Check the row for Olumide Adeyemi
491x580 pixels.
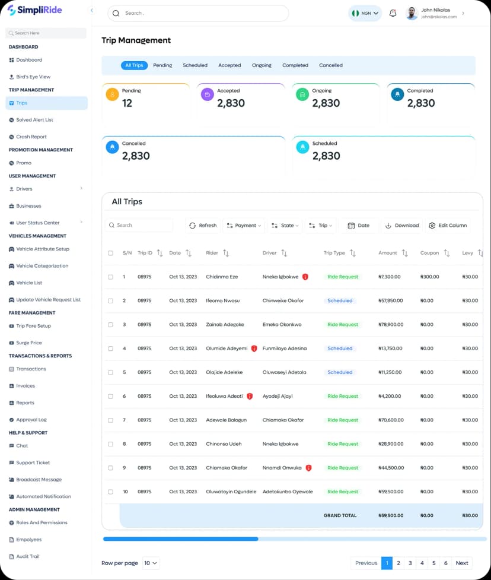point(110,348)
